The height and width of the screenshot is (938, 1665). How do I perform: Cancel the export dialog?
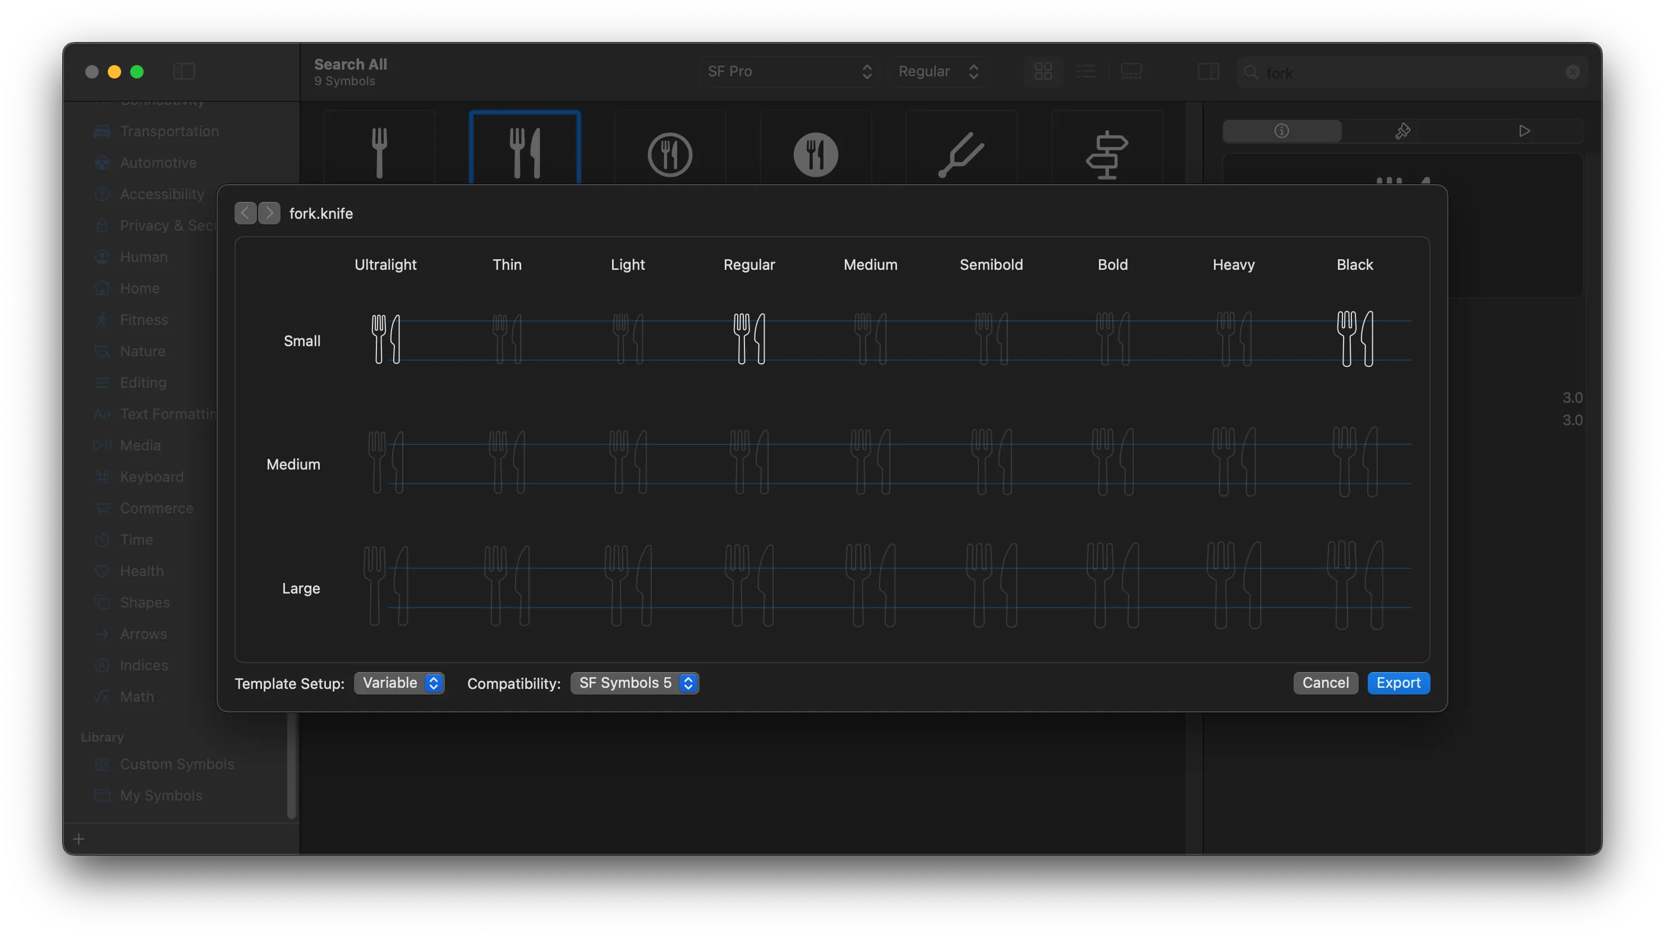tap(1325, 683)
